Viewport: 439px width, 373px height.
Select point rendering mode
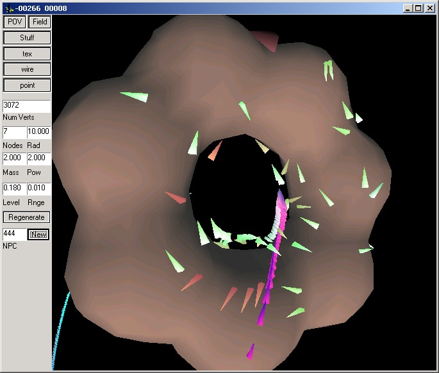click(27, 85)
